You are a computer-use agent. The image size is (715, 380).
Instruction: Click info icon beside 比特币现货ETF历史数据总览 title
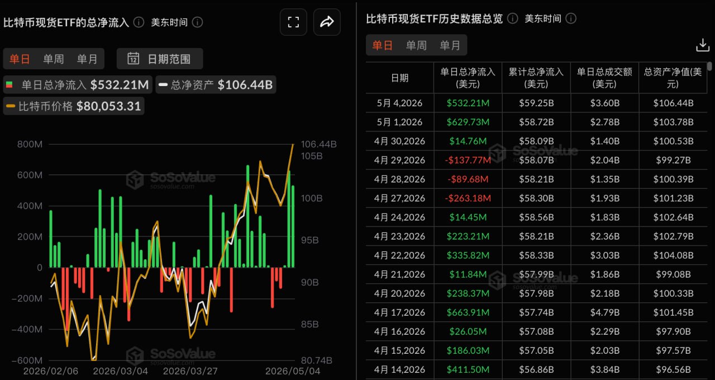click(x=512, y=18)
